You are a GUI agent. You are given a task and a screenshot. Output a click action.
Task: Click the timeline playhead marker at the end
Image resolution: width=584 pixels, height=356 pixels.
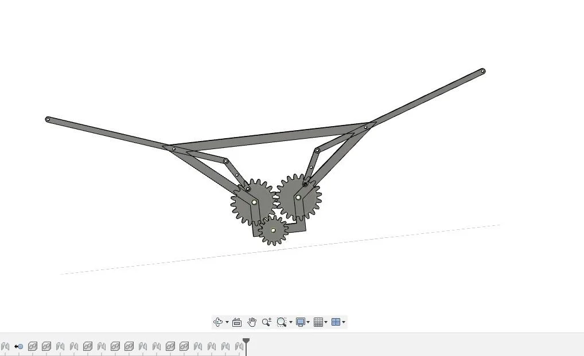(246, 342)
